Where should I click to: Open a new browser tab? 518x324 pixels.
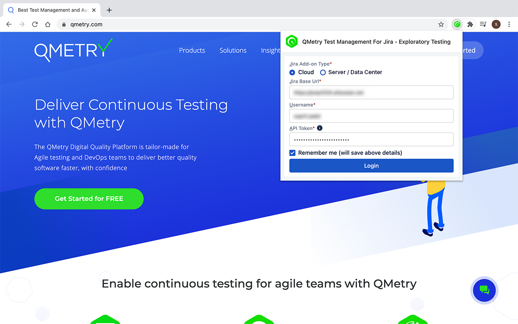[x=109, y=10]
